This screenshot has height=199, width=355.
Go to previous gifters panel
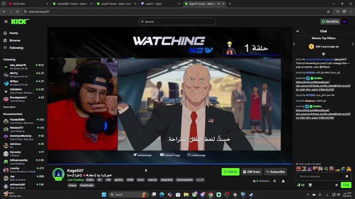pyautogui.click(x=294, y=44)
